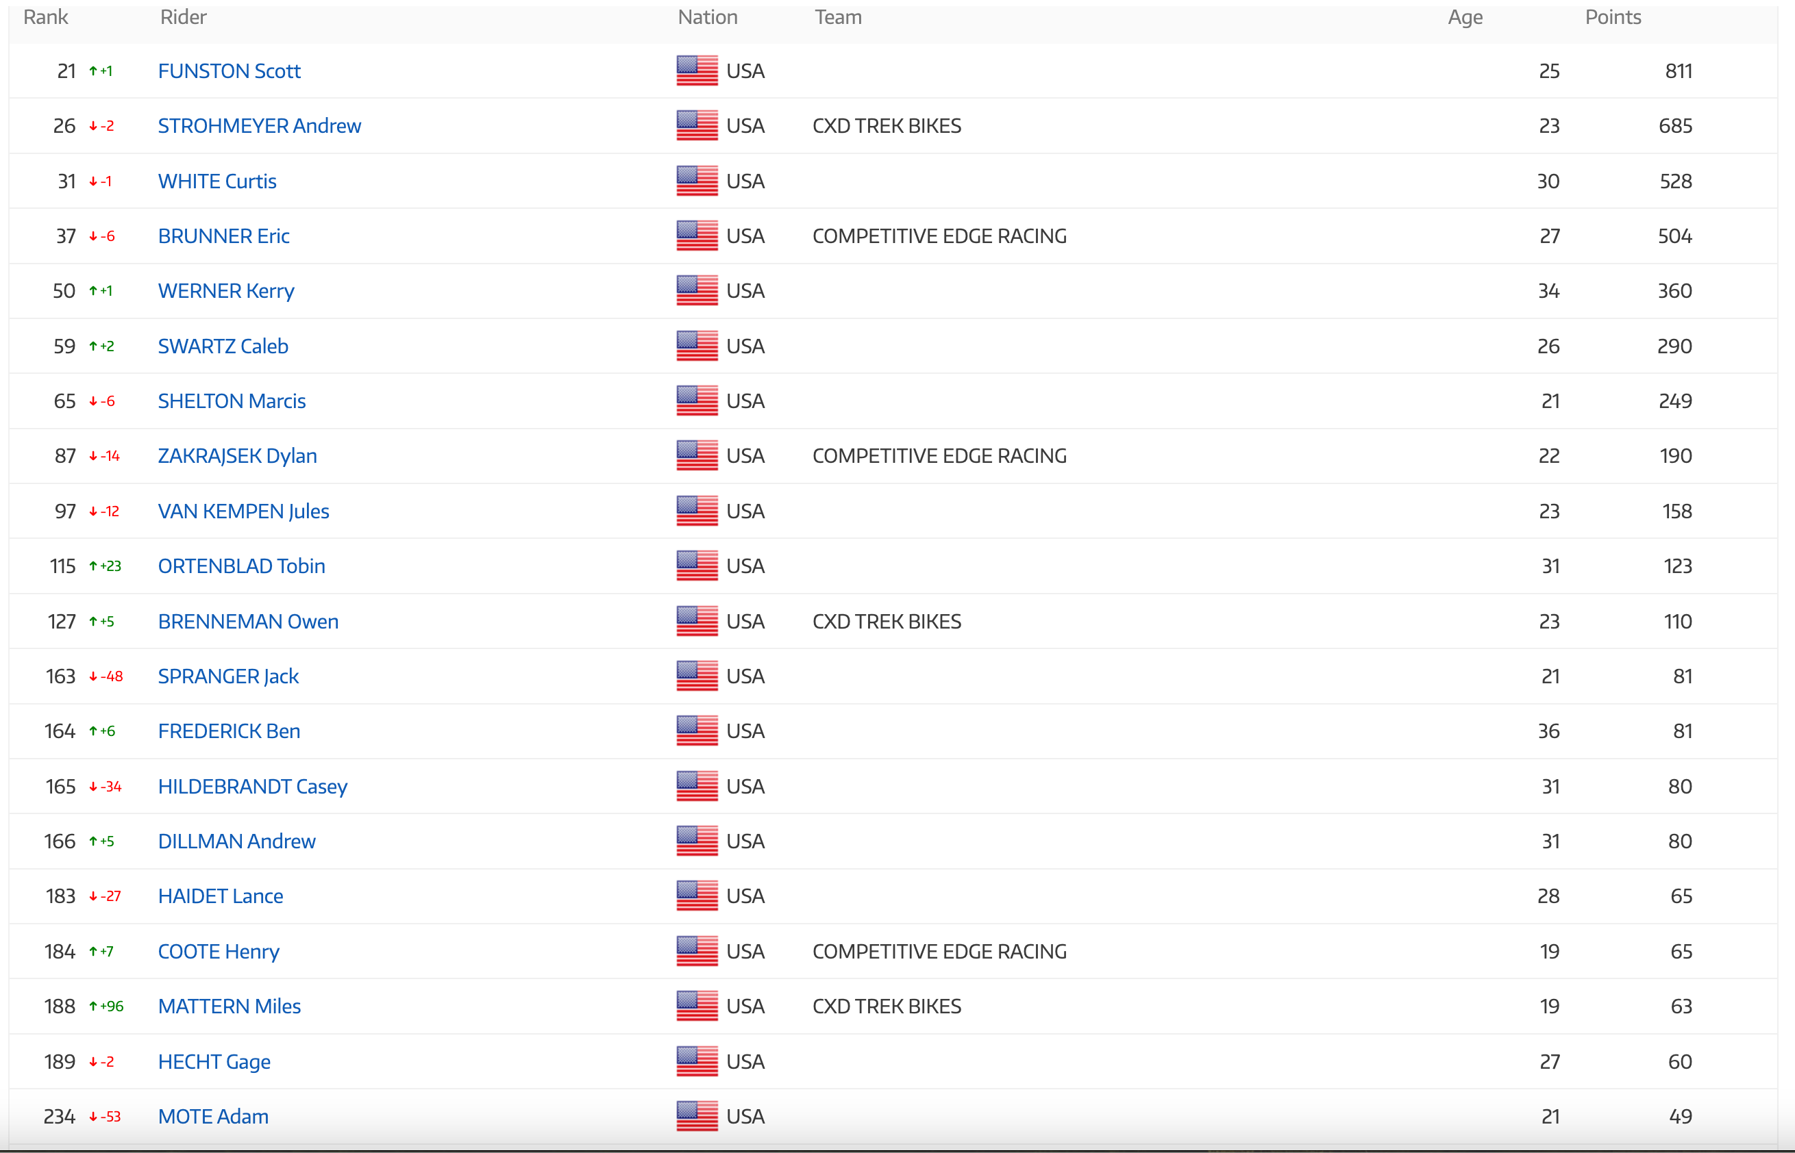This screenshot has height=1153, width=1795.
Task: Click the USA flag in ORTENBLAD Tobin row
Action: click(697, 566)
